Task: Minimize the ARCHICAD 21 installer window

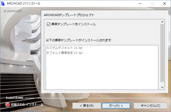Action: [140, 3]
